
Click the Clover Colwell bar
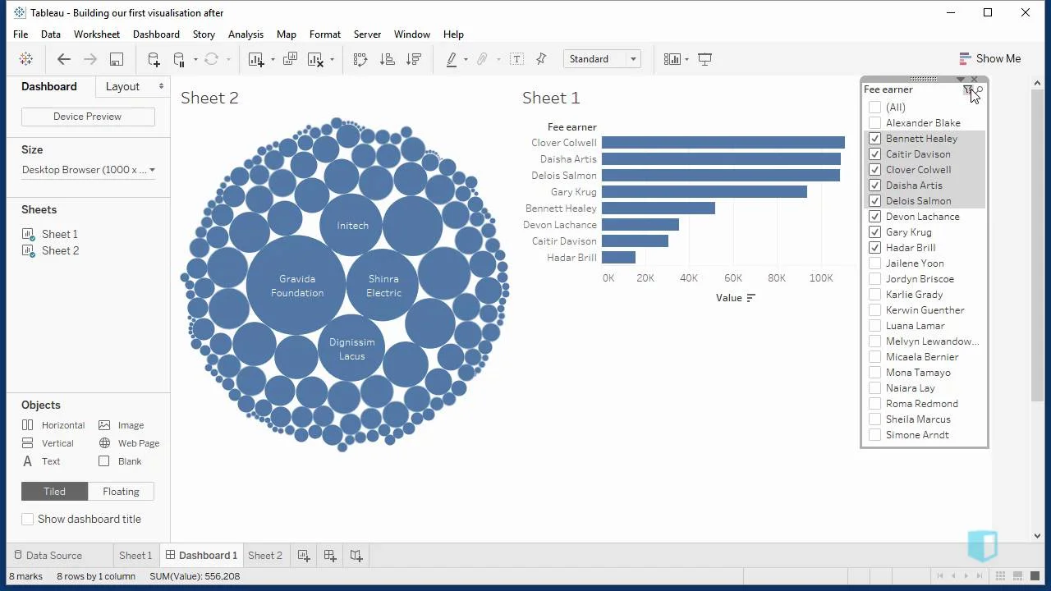coord(723,143)
